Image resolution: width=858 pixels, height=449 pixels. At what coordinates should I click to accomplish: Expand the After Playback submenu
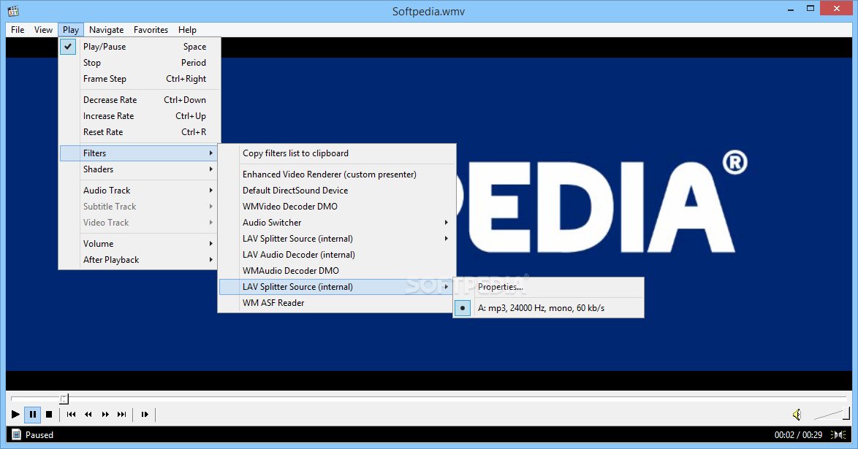[140, 260]
